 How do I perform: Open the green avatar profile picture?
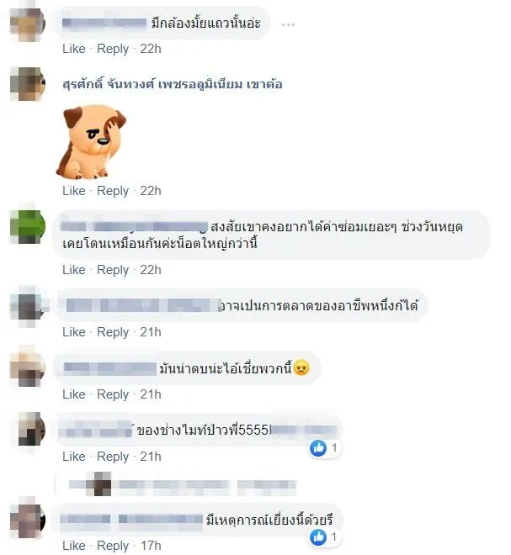tap(28, 226)
